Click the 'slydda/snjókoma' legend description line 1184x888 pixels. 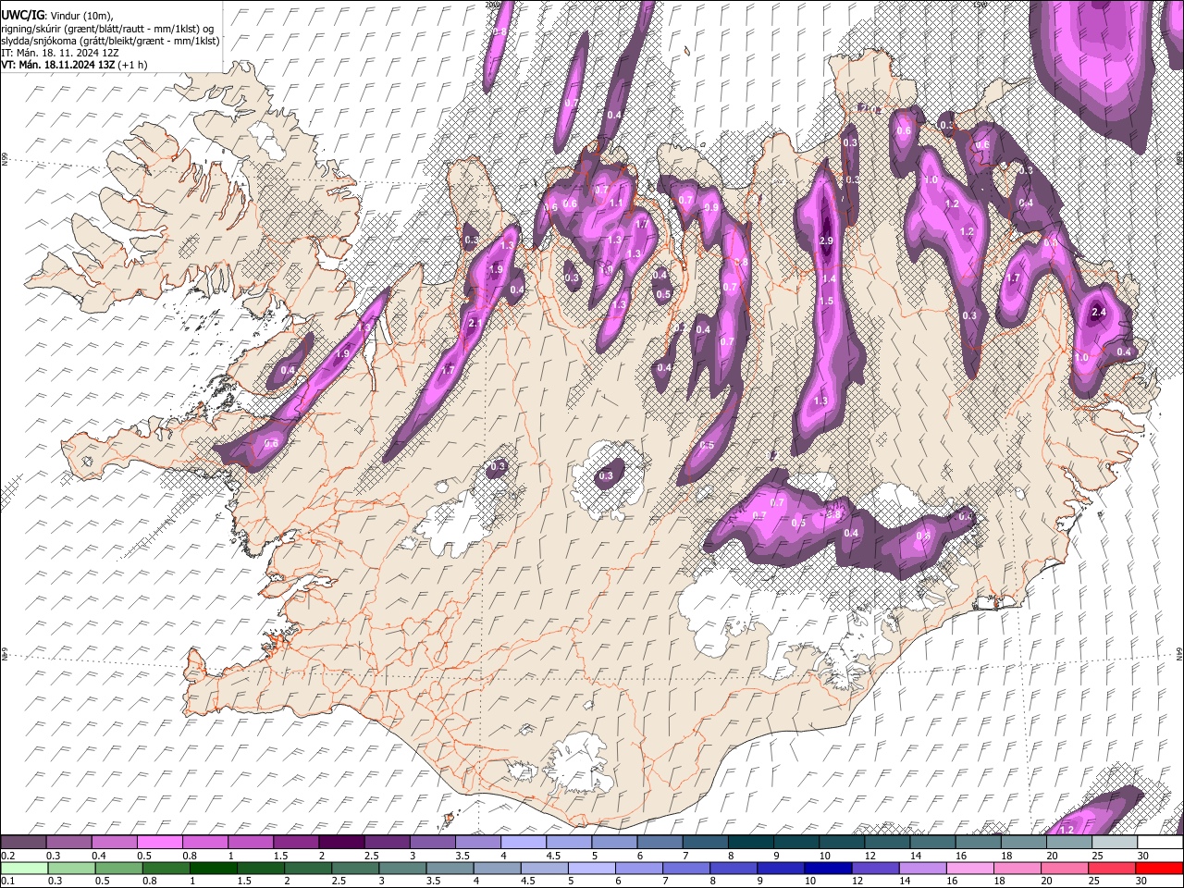pos(110,40)
